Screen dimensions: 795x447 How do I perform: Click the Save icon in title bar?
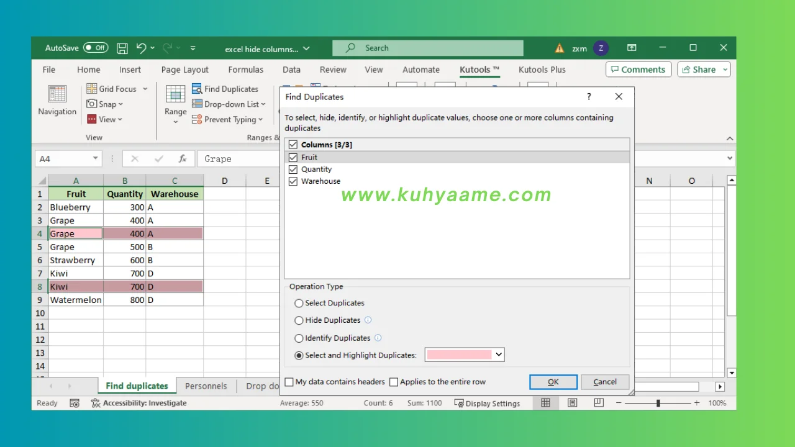[x=122, y=48]
